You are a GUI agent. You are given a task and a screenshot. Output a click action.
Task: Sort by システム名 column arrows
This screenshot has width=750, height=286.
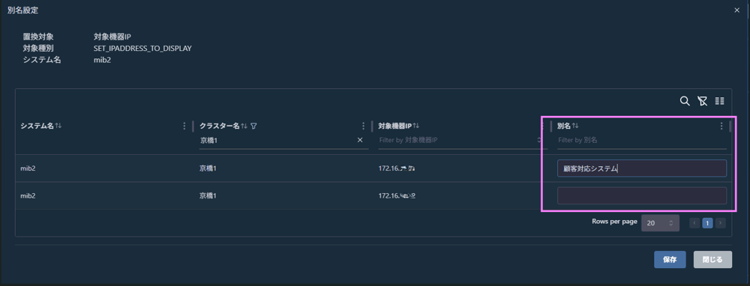58,126
